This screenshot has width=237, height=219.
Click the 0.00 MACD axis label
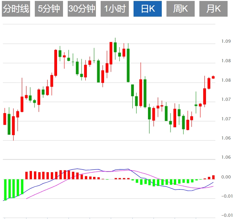point(226,177)
